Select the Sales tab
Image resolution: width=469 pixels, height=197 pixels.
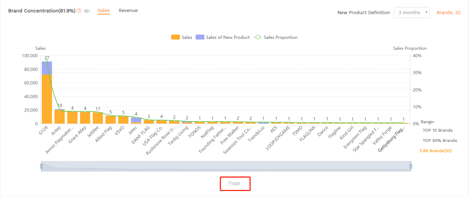[x=103, y=11]
